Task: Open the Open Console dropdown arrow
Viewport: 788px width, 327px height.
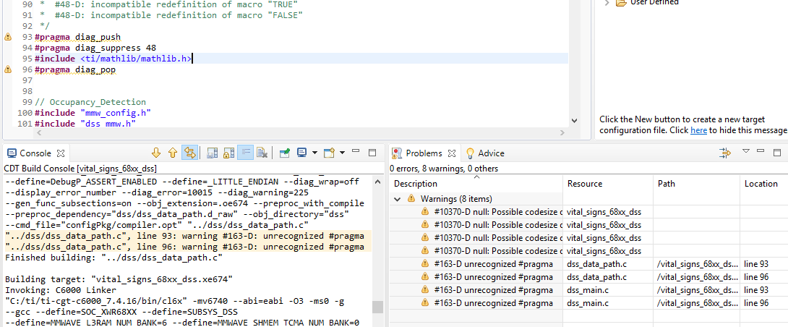Action: (x=342, y=153)
